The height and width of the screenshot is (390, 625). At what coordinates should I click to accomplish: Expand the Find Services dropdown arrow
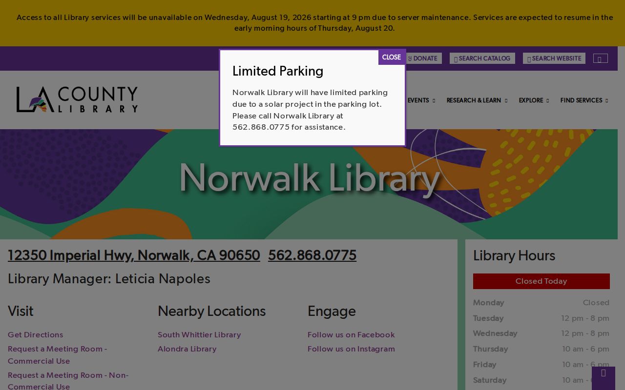606,101
